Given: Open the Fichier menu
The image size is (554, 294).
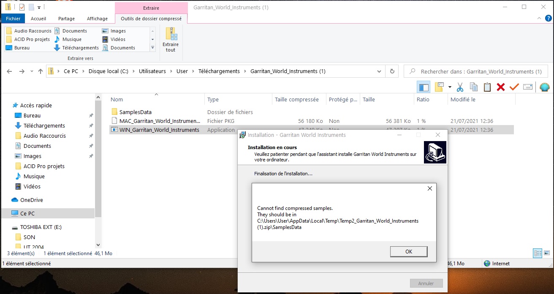Looking at the screenshot, I should coord(13,19).
